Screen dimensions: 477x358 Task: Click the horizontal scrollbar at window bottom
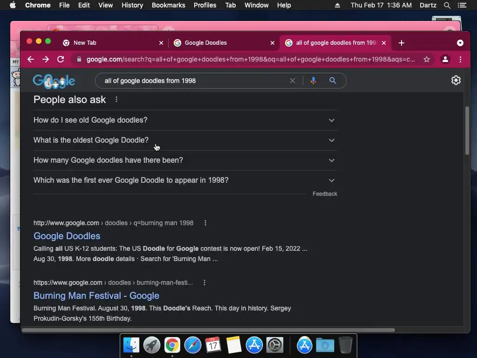pyautogui.click(x=208, y=330)
